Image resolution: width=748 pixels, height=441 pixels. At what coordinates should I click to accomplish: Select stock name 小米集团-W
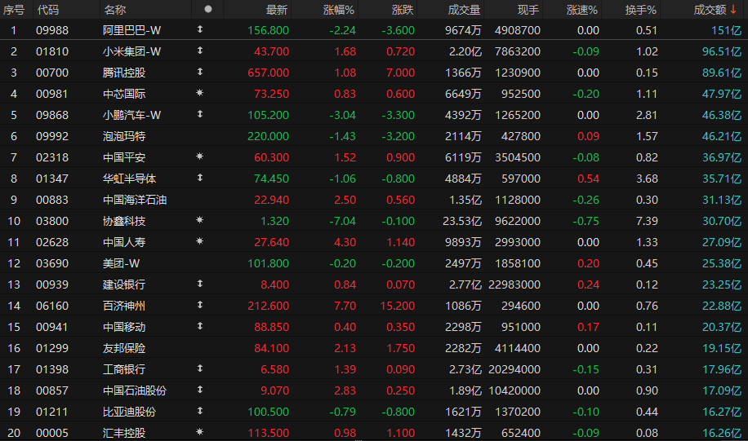tap(132, 51)
